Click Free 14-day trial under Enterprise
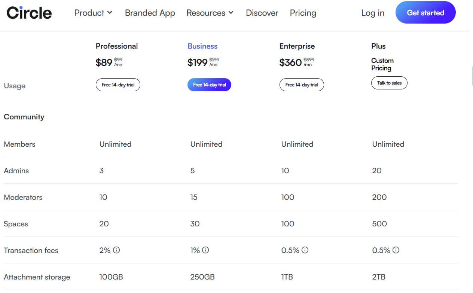The width and height of the screenshot is (473, 293). coord(302,85)
